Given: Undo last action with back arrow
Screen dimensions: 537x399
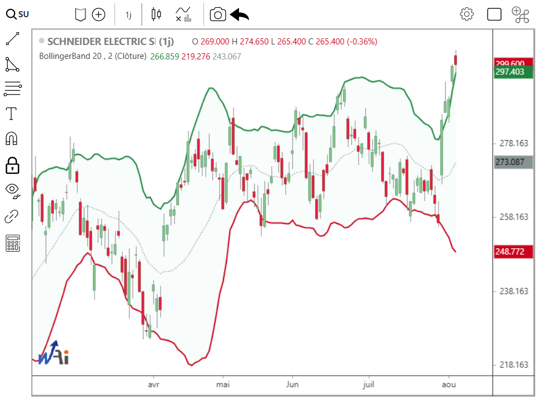Looking at the screenshot, I should (x=240, y=15).
